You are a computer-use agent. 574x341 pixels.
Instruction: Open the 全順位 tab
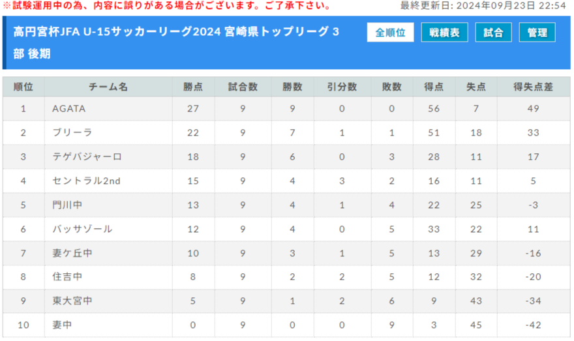pyautogui.click(x=390, y=33)
